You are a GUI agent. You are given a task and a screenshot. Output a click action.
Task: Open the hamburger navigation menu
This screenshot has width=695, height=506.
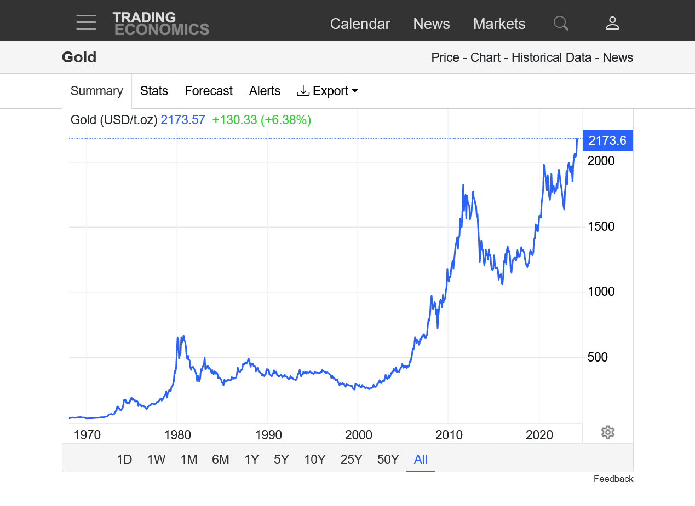pos(86,22)
